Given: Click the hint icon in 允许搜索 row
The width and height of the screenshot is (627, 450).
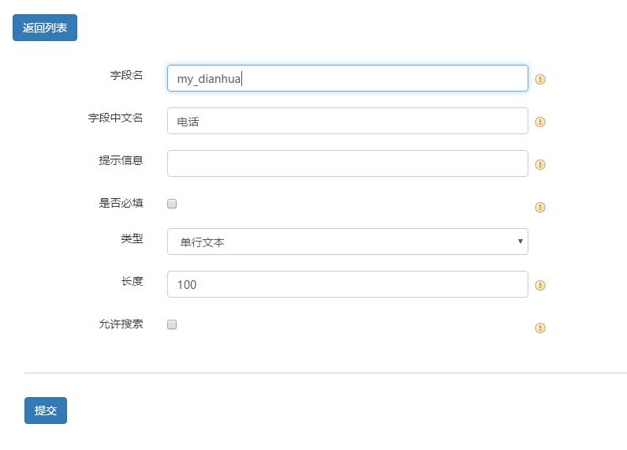Looking at the screenshot, I should tap(540, 328).
